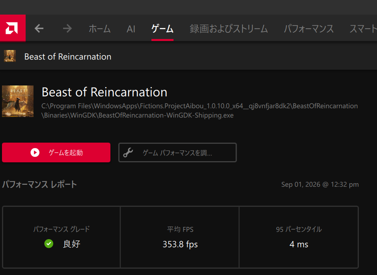Screen dimensions: 377x275
Task: Click the 4 ms value
Action: click(x=299, y=244)
